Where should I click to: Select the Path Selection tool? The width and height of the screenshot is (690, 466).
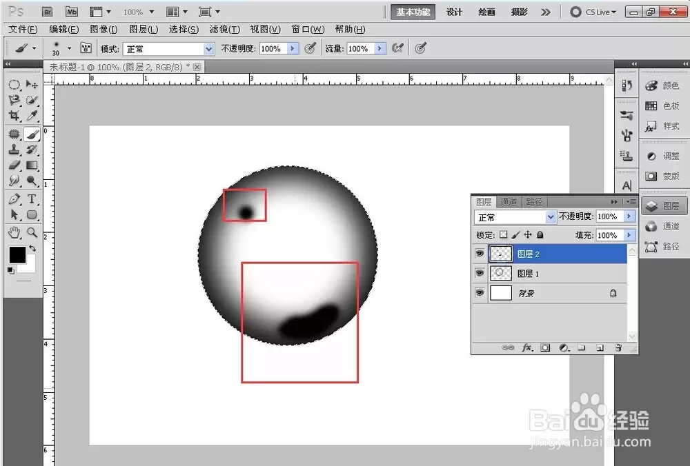(x=14, y=214)
